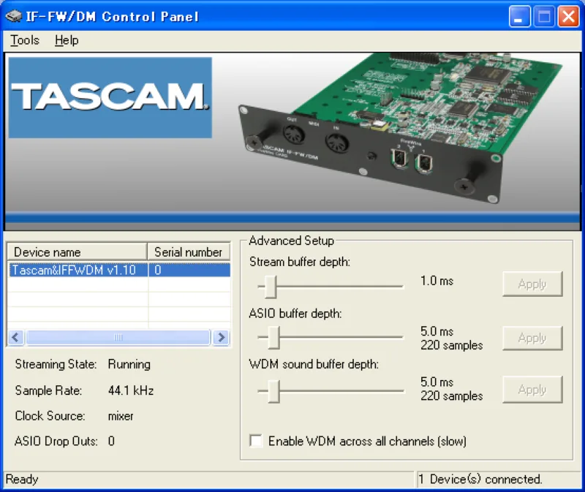The width and height of the screenshot is (585, 492).
Task: Click the '1.0 ms' stream buffer value
Action: [x=437, y=281]
